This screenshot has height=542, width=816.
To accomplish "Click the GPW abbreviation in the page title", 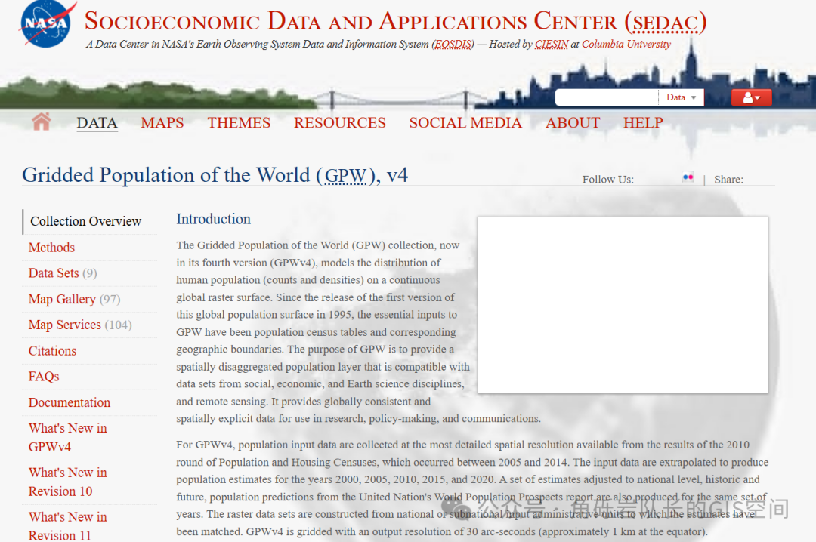I will click(345, 176).
